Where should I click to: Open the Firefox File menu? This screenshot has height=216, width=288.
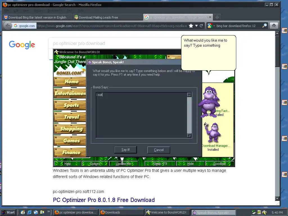pyautogui.click(x=7, y=10)
